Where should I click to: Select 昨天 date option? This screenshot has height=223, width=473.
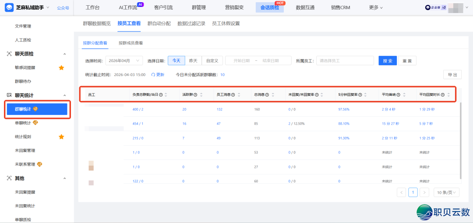point(194,61)
